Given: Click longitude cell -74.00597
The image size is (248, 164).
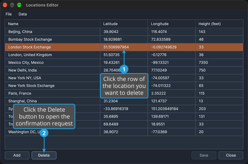Looking at the screenshot, I should [171, 78].
